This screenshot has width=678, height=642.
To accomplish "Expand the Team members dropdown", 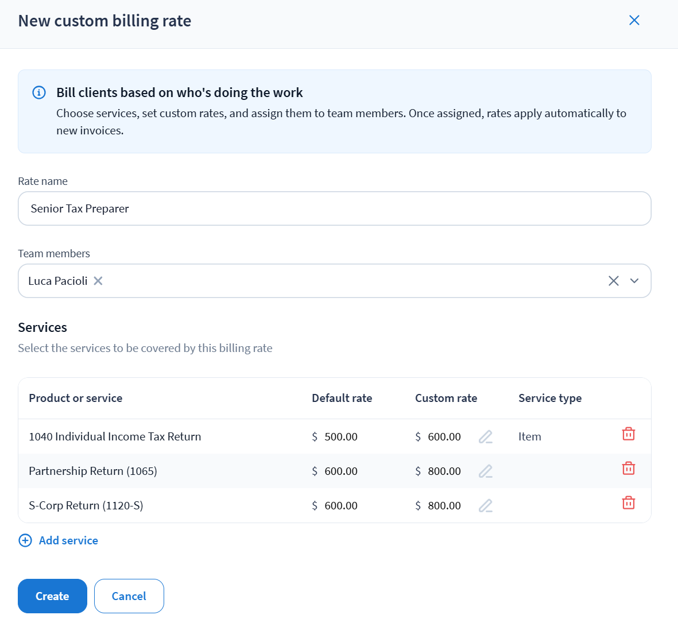I will tap(634, 281).
